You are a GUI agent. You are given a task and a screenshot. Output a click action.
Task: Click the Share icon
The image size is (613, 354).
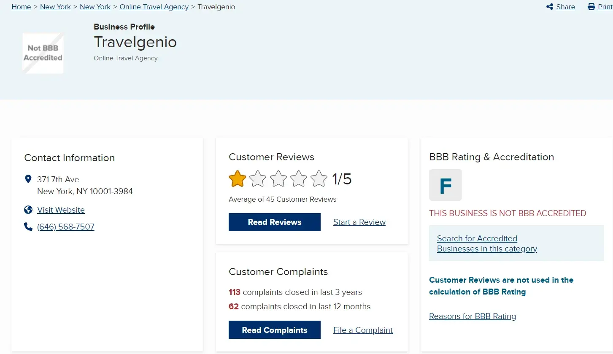(550, 7)
